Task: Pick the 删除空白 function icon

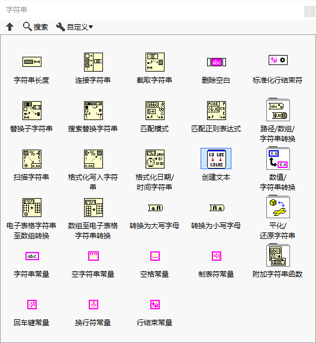Action: tap(217, 62)
